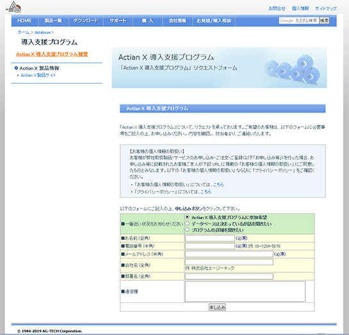Viewport: 349px width, 335px height.
Task: Click the 例: 株式会社エージーテック hint text
Action: click(x=209, y=269)
